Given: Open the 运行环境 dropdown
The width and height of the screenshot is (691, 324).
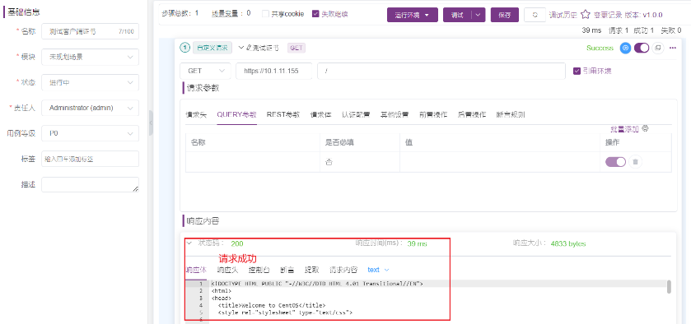Looking at the screenshot, I should point(413,15).
